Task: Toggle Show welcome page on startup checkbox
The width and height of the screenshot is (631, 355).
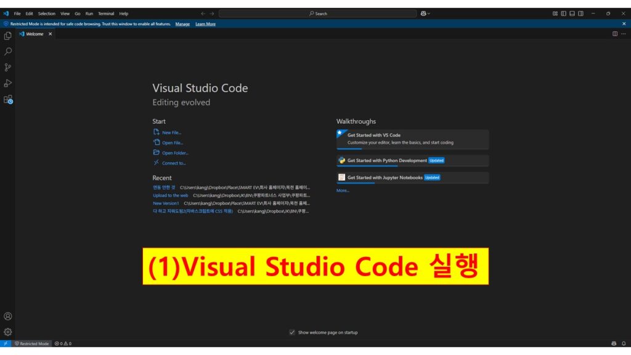Action: (x=292, y=332)
